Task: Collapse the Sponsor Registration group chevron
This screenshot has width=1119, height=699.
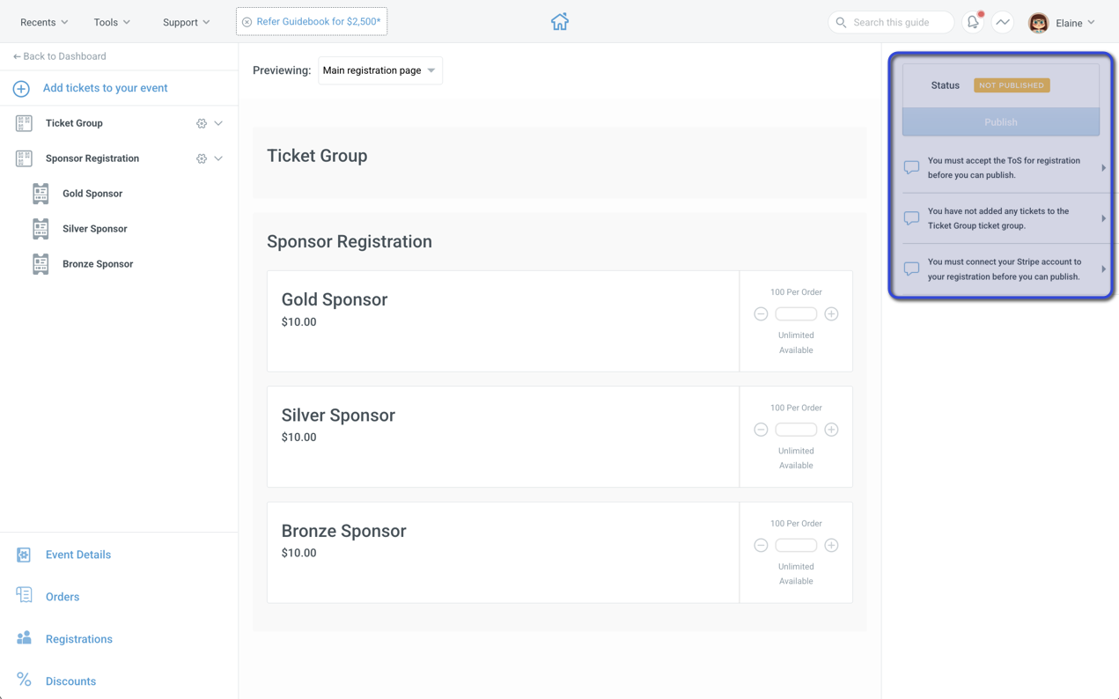Action: click(x=218, y=158)
